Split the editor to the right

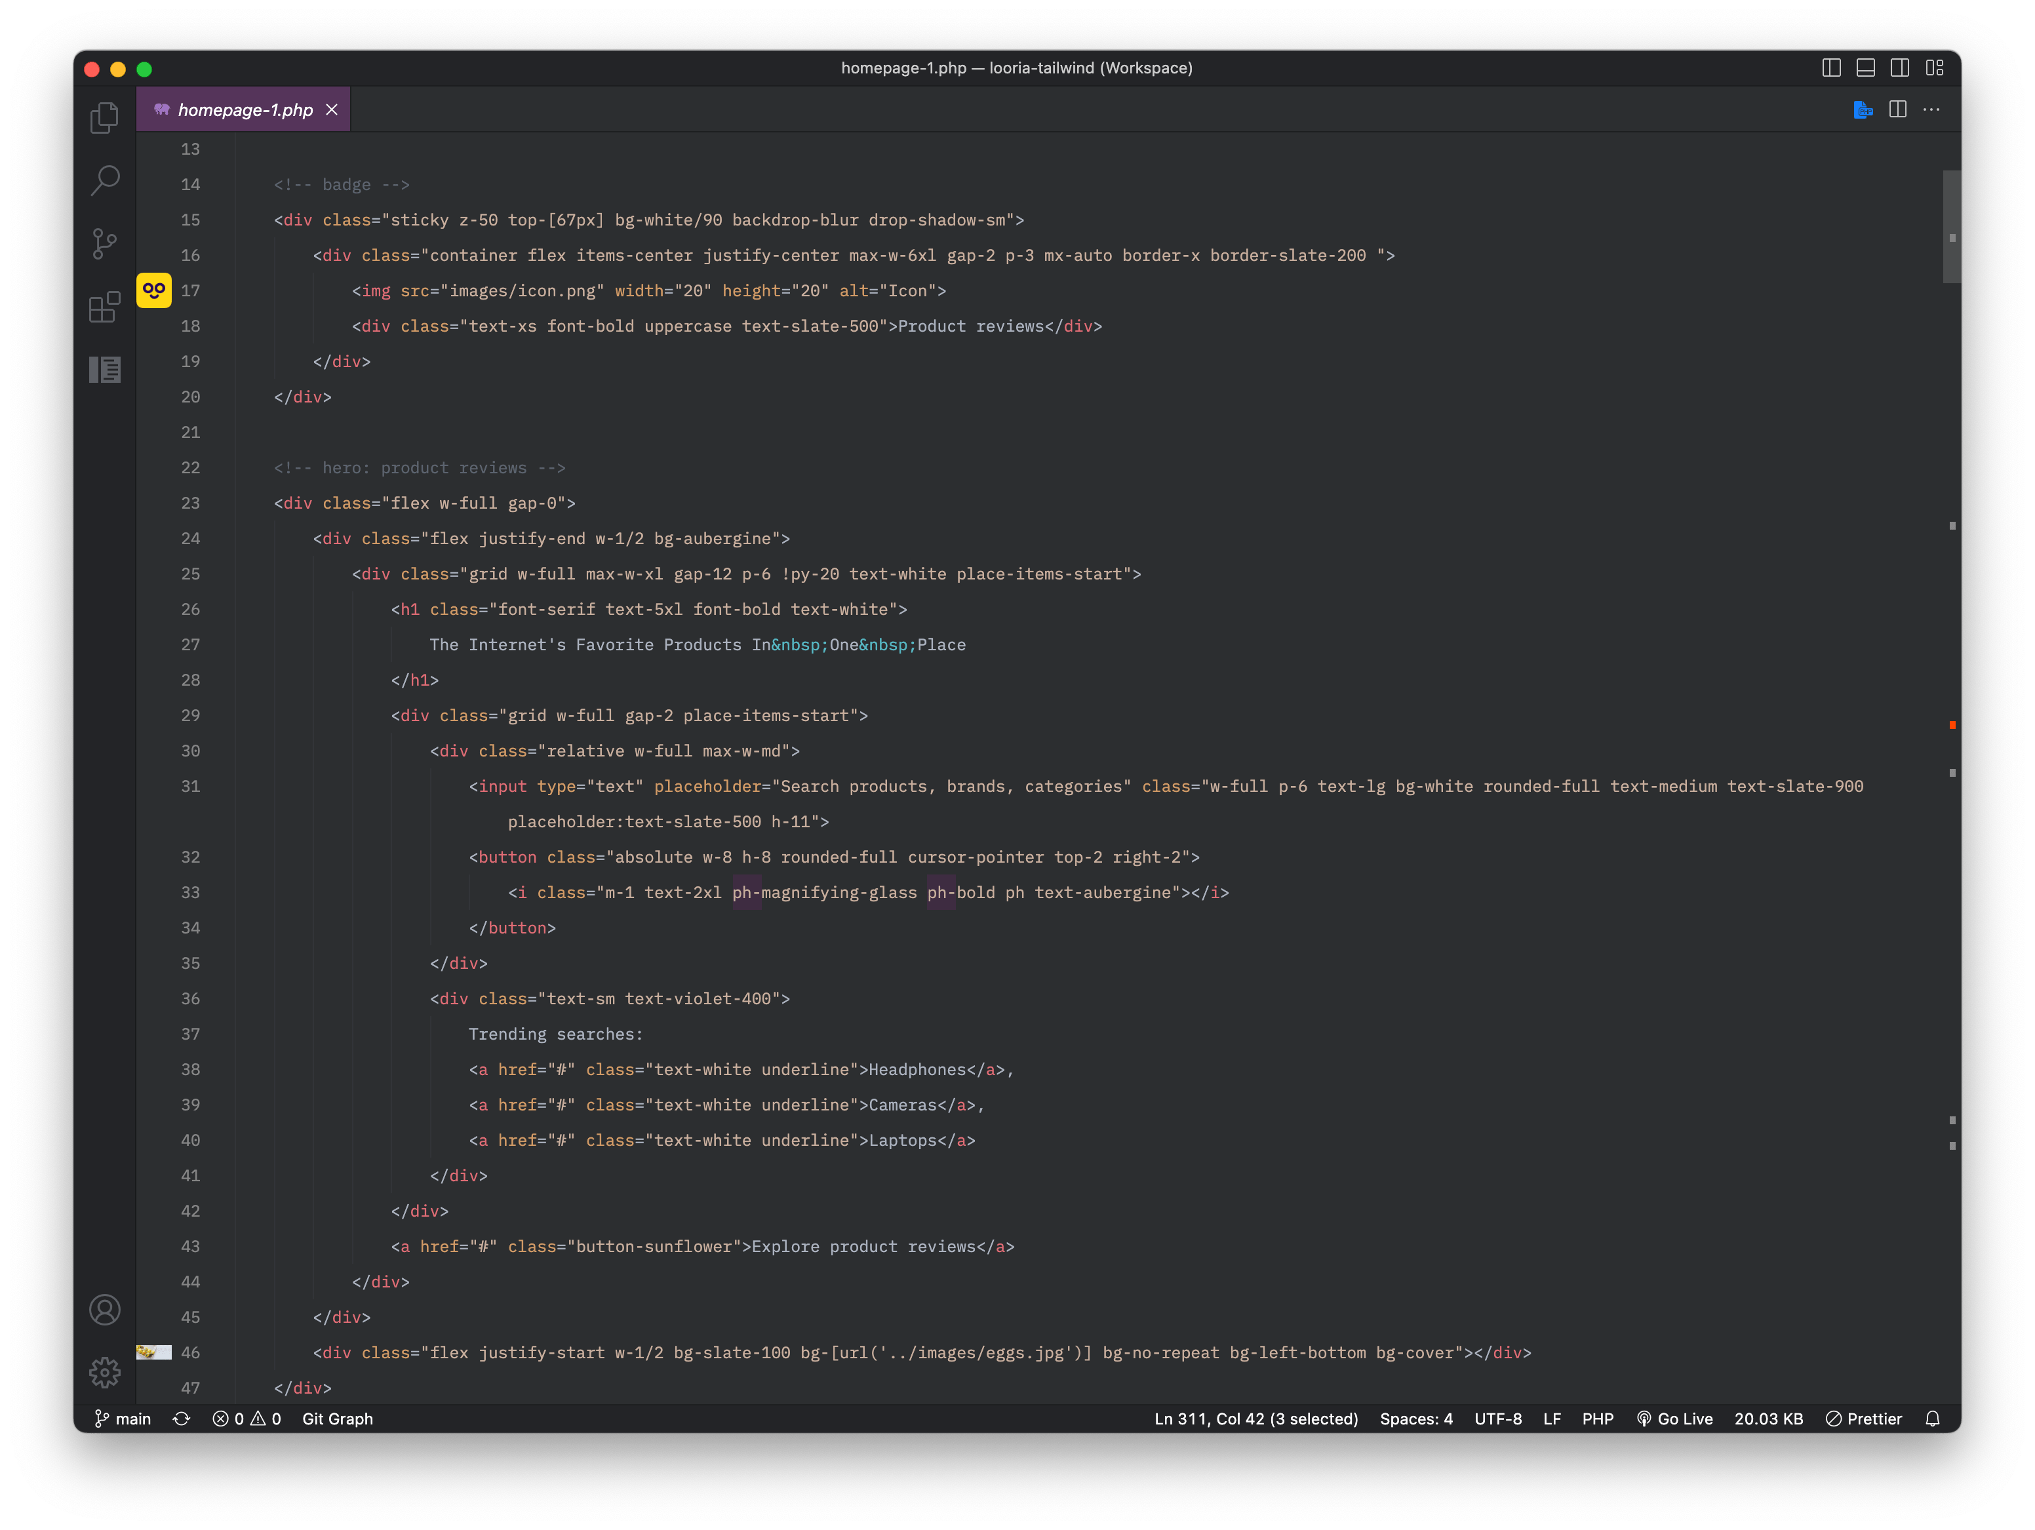[1897, 109]
